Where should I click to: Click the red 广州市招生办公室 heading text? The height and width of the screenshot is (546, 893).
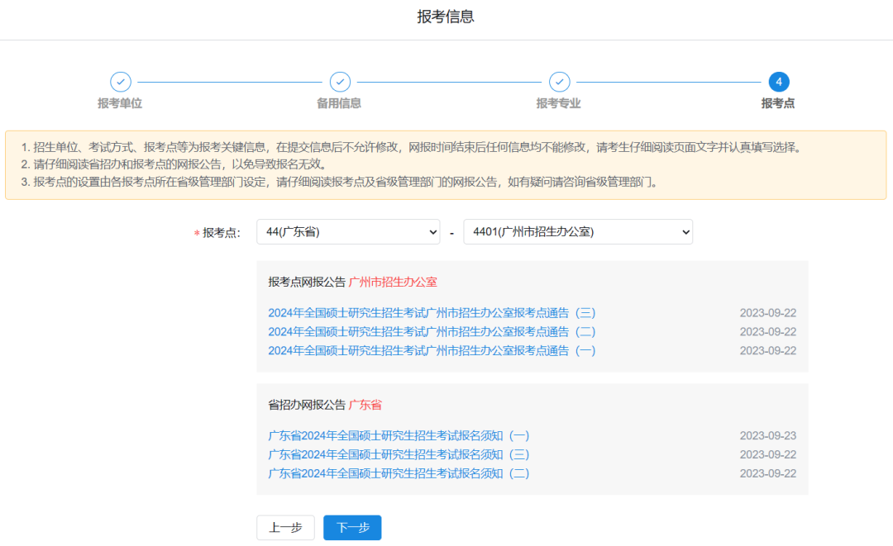[393, 282]
